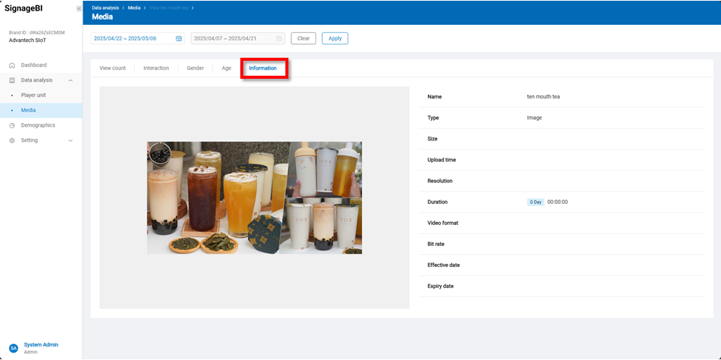Open calendar icon for 2025/04/22 date range
721x360 pixels.
tap(179, 38)
